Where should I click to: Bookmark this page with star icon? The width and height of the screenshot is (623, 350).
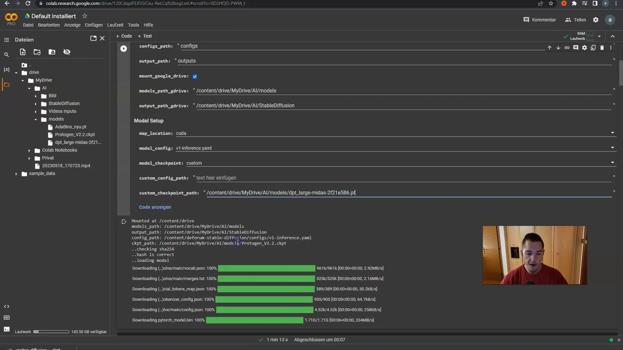[551, 3]
